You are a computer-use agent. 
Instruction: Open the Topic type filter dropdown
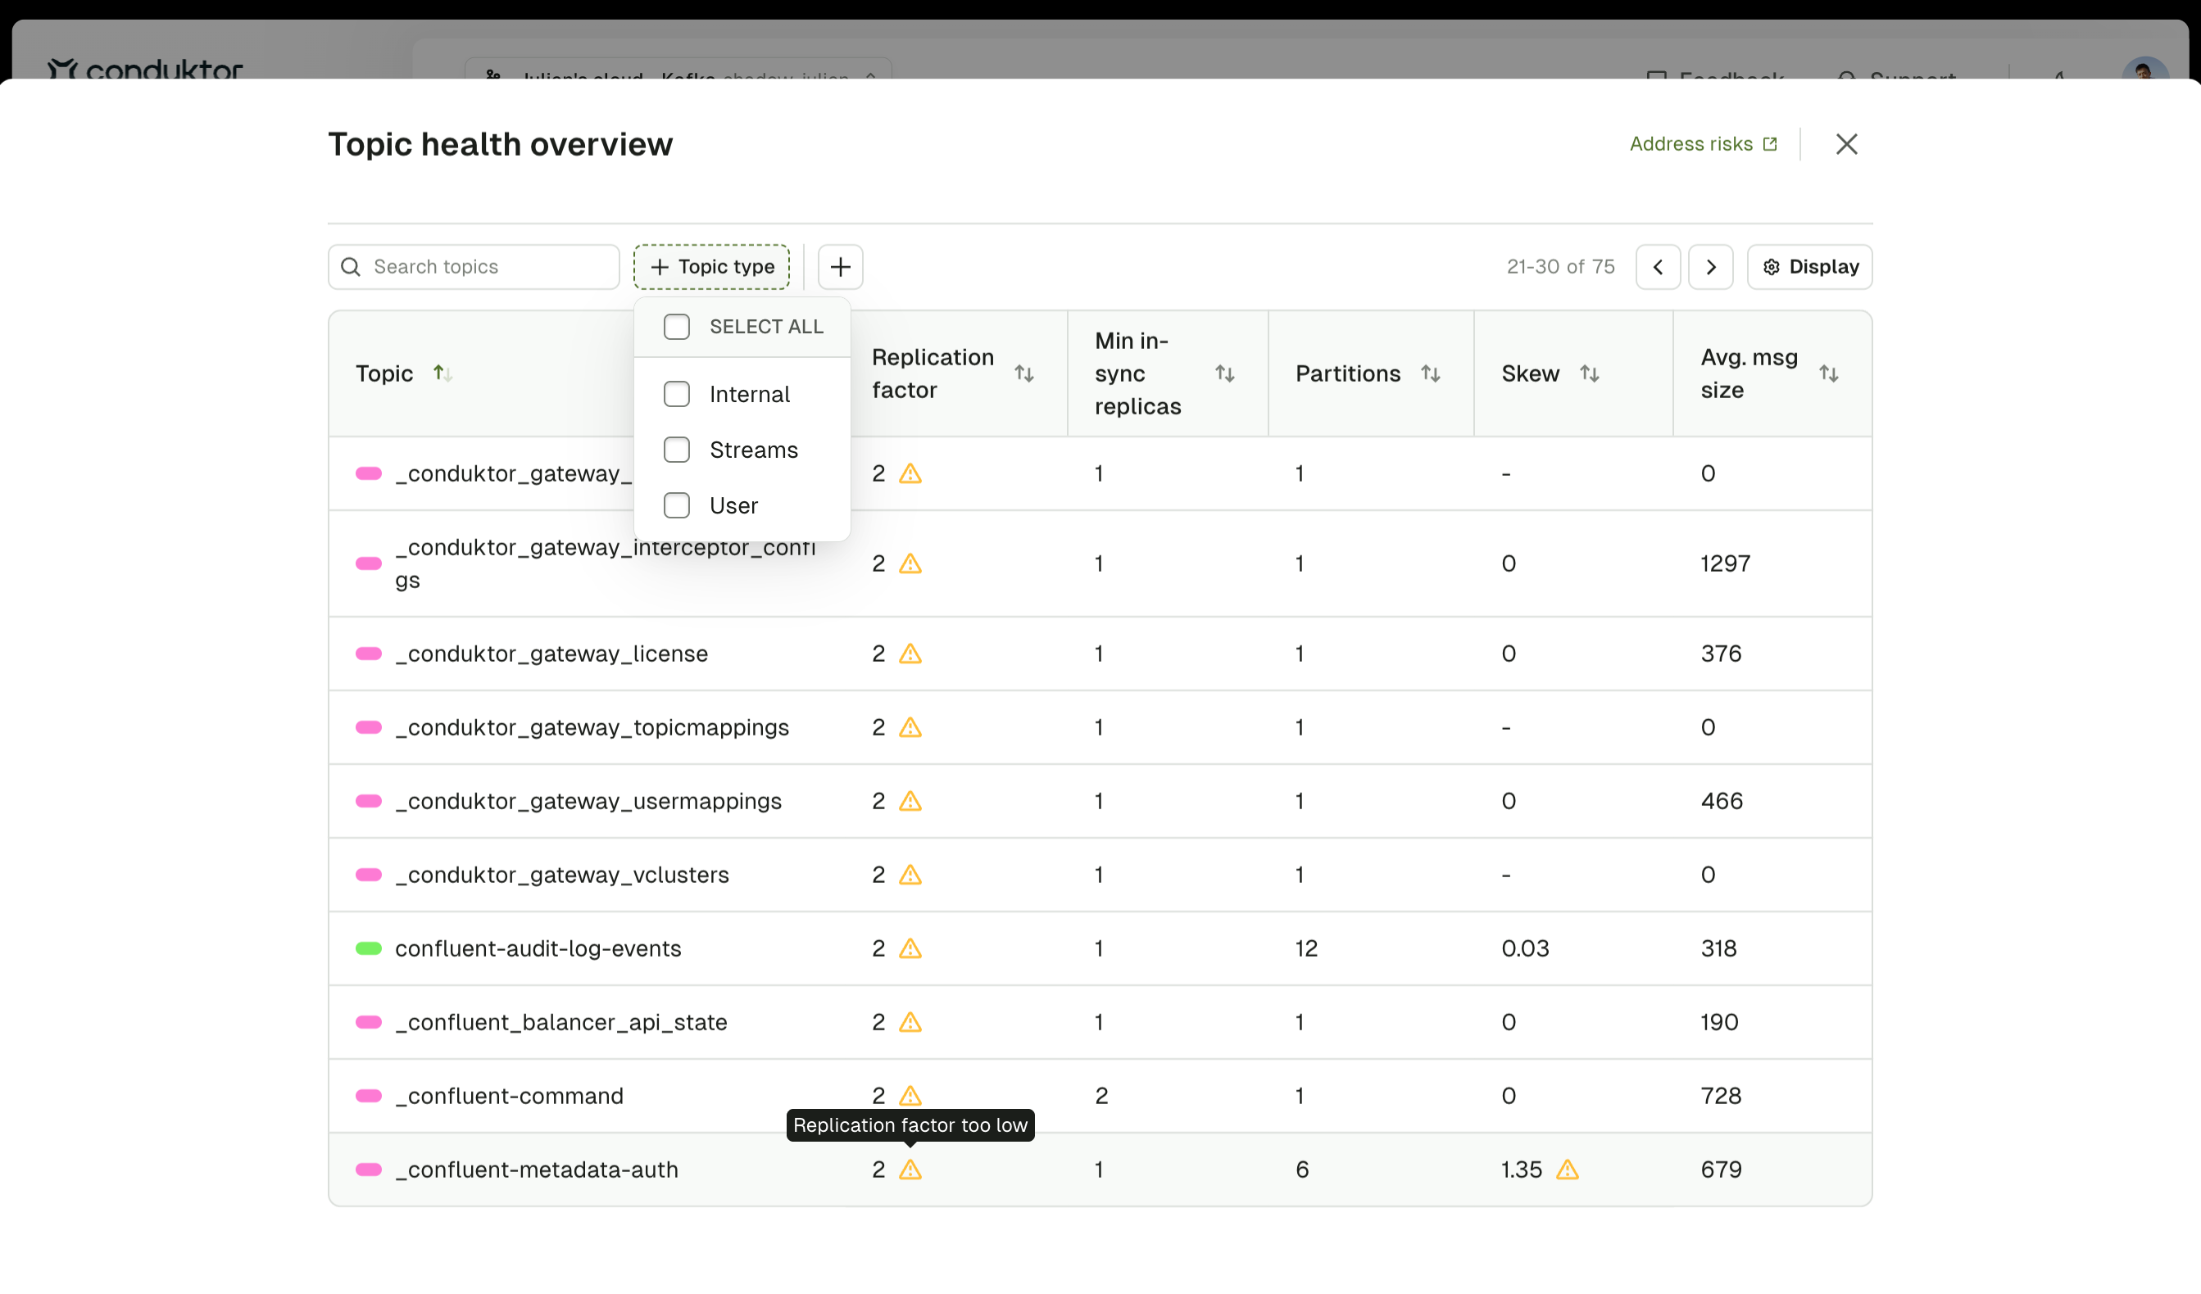pos(711,266)
